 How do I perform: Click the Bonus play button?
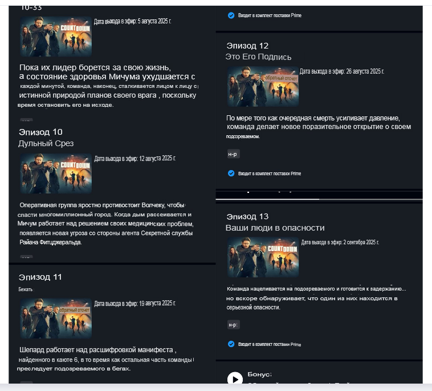pos(235,379)
